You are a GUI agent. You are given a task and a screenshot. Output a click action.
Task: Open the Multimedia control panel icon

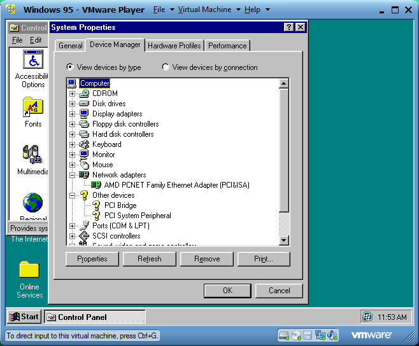click(33, 155)
